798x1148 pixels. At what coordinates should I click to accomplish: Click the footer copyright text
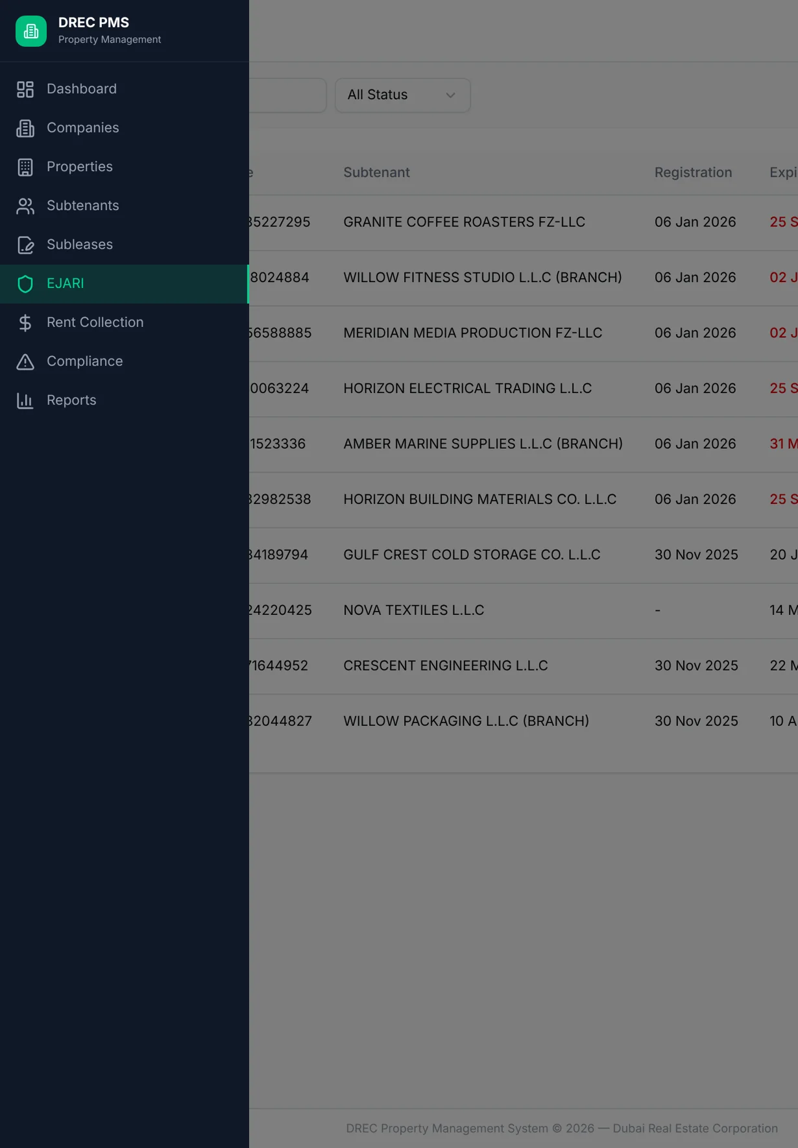pos(562,1129)
